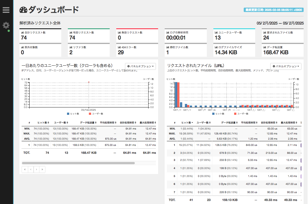Click horizontal scrollbar under daily visitors table

click(x=78, y=163)
